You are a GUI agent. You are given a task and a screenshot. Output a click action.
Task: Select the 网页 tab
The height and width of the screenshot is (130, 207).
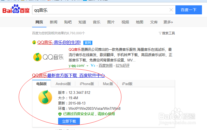pos(39,22)
